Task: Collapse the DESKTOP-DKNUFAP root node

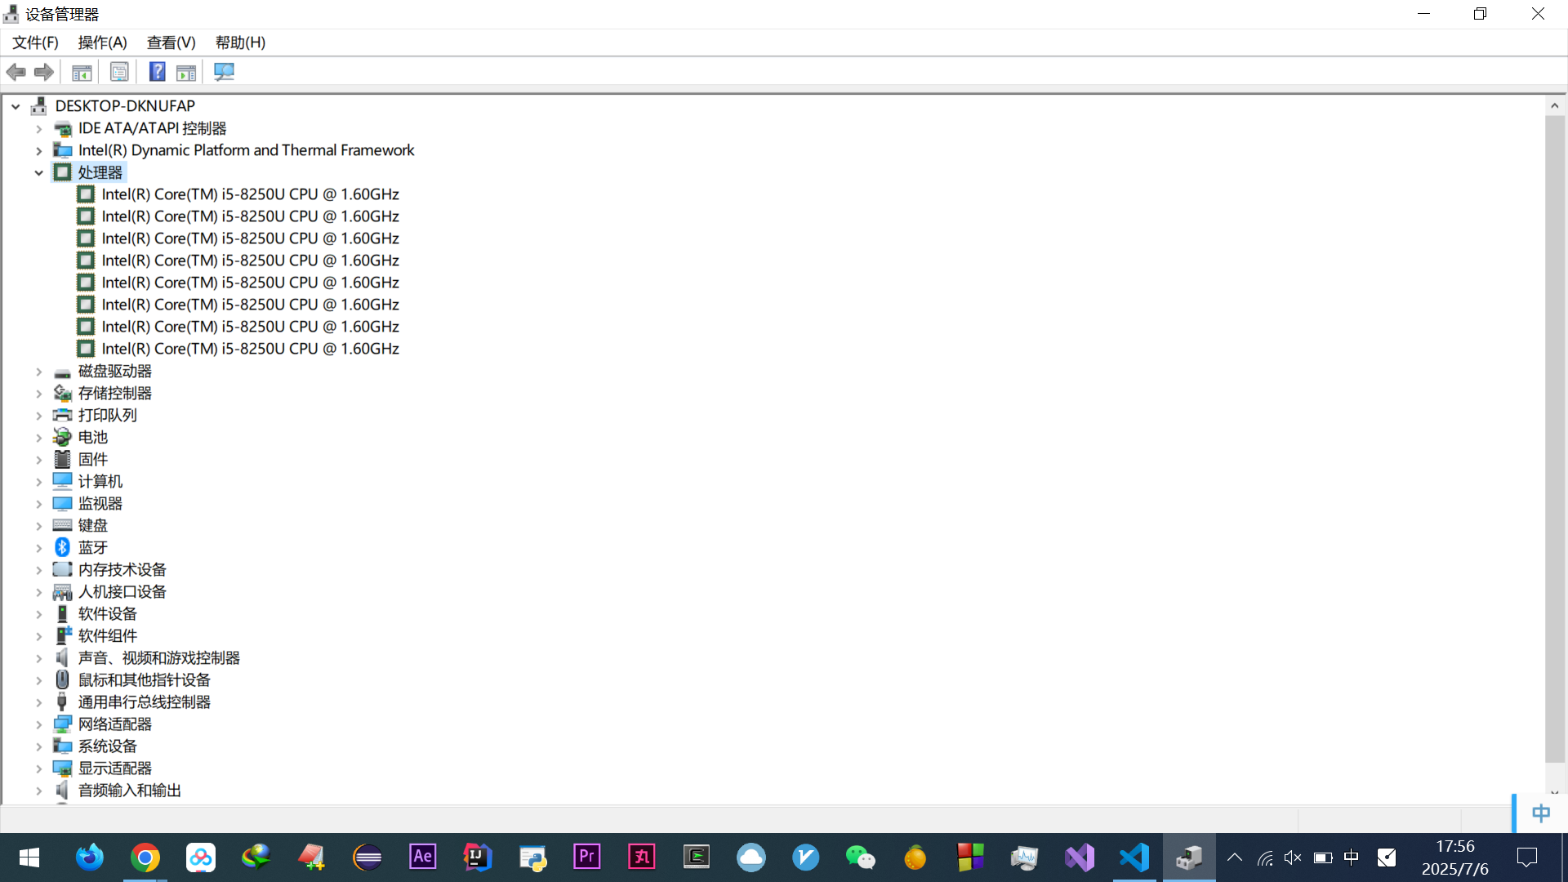Action: click(16, 106)
